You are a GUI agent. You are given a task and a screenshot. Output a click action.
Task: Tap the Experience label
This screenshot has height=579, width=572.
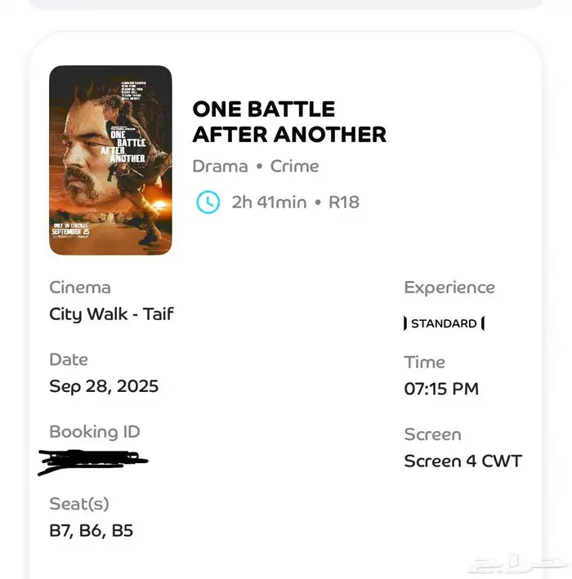449,287
